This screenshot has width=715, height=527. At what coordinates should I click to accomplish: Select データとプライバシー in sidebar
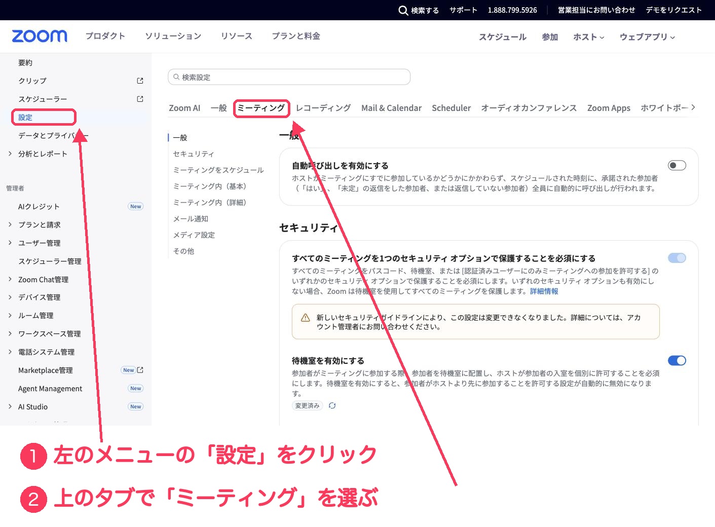pyautogui.click(x=53, y=135)
